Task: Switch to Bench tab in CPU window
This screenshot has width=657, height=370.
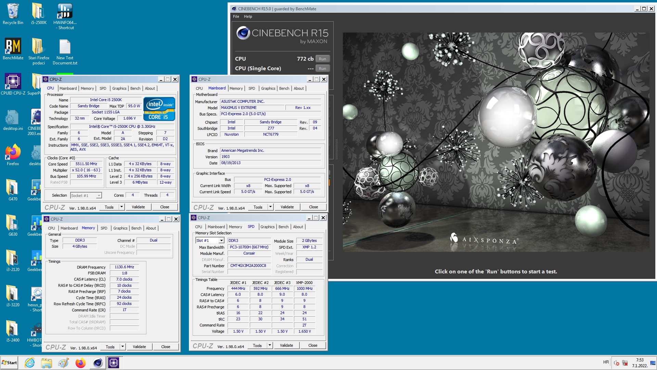Action: point(136,88)
